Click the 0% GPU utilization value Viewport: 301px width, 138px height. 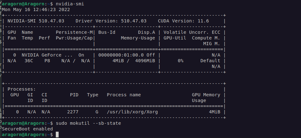(x=180, y=61)
